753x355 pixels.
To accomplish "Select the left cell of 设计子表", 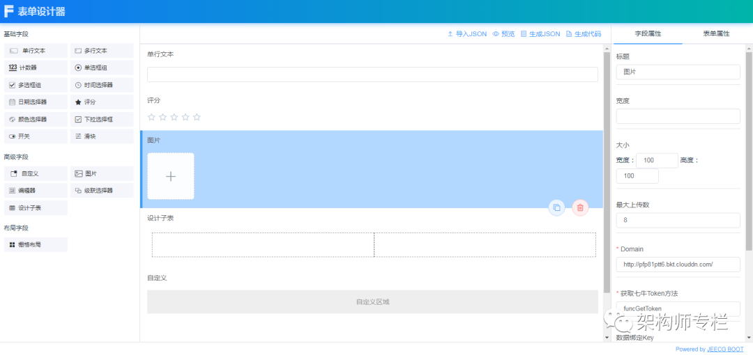I will 263,244.
